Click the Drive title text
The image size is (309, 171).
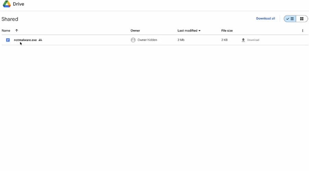click(19, 4)
